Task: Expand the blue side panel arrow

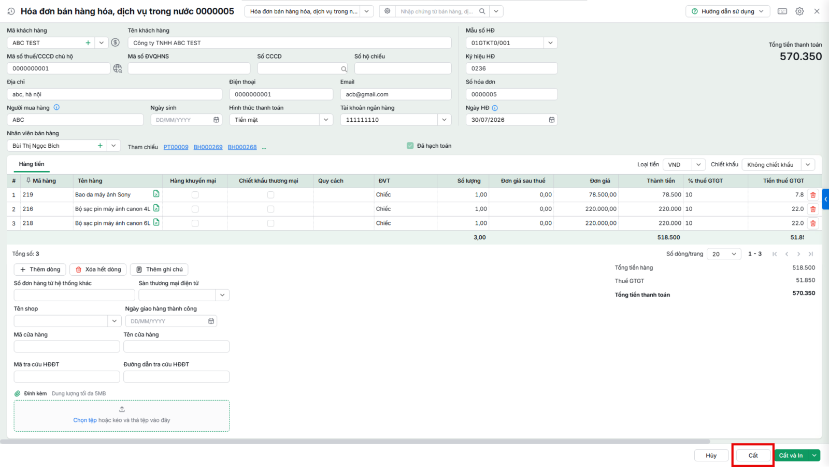Action: click(x=825, y=199)
